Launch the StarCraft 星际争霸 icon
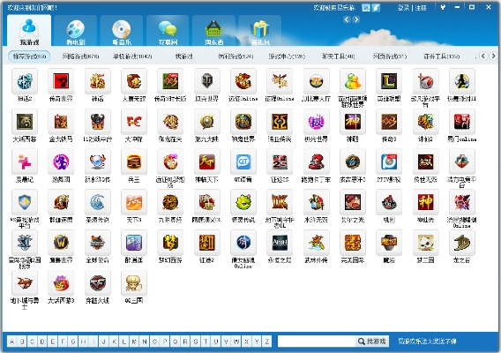 pyautogui.click(x=25, y=243)
